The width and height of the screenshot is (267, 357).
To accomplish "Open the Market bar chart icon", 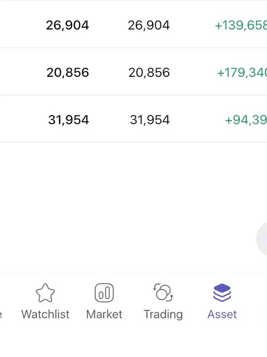I will click(x=104, y=293).
